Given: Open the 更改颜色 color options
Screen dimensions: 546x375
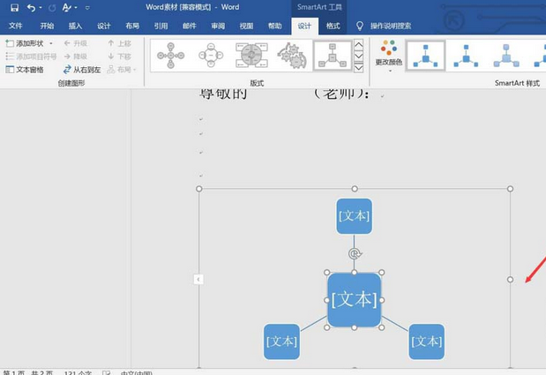Looking at the screenshot, I should point(389,56).
